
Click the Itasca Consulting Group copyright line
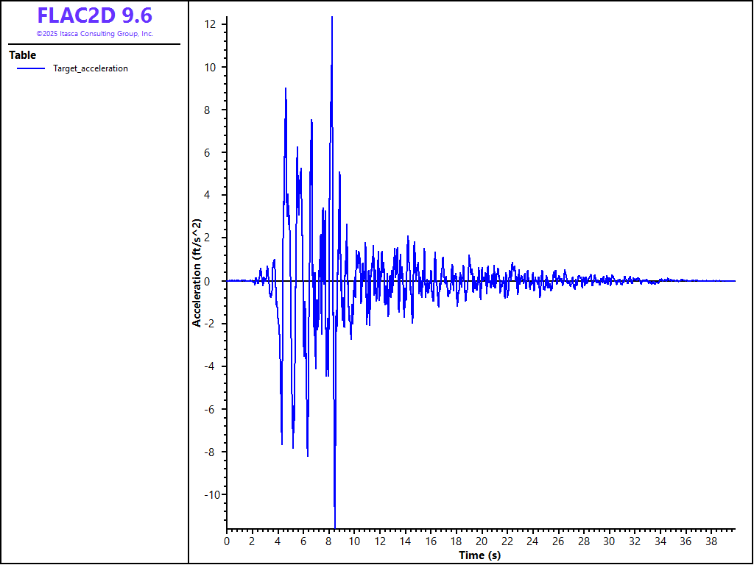coord(94,34)
